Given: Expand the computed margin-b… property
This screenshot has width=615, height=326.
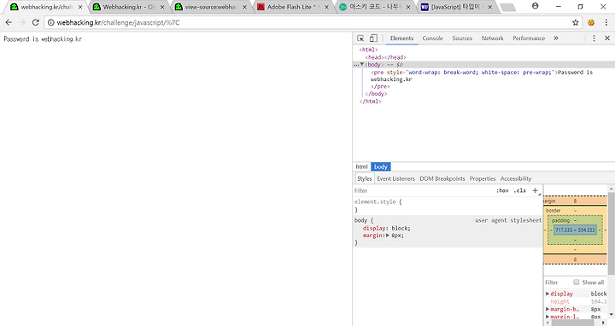Looking at the screenshot, I should pos(548,309).
